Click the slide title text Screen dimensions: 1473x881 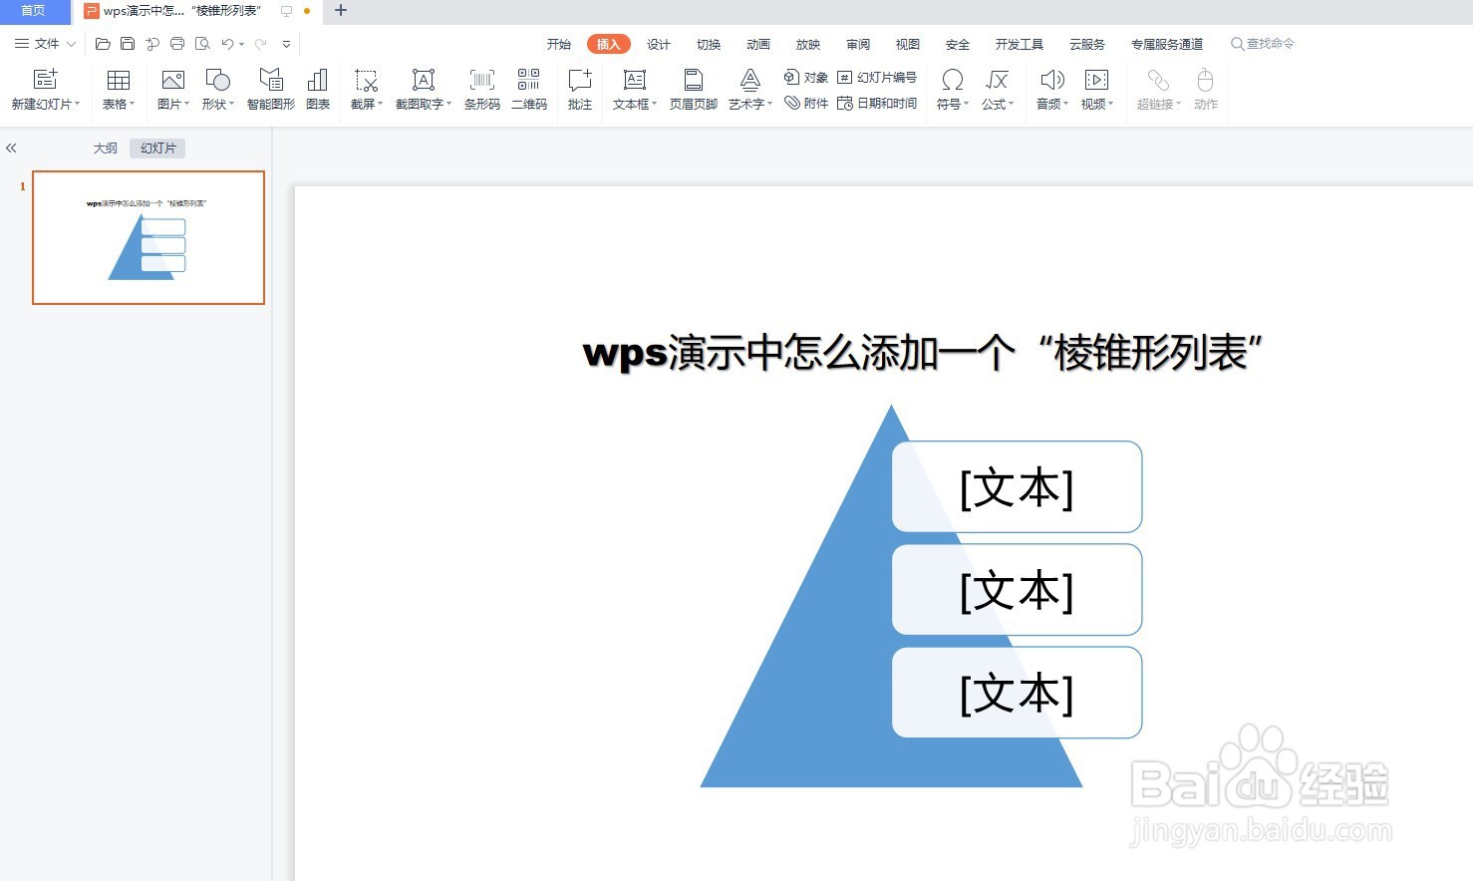coord(923,353)
